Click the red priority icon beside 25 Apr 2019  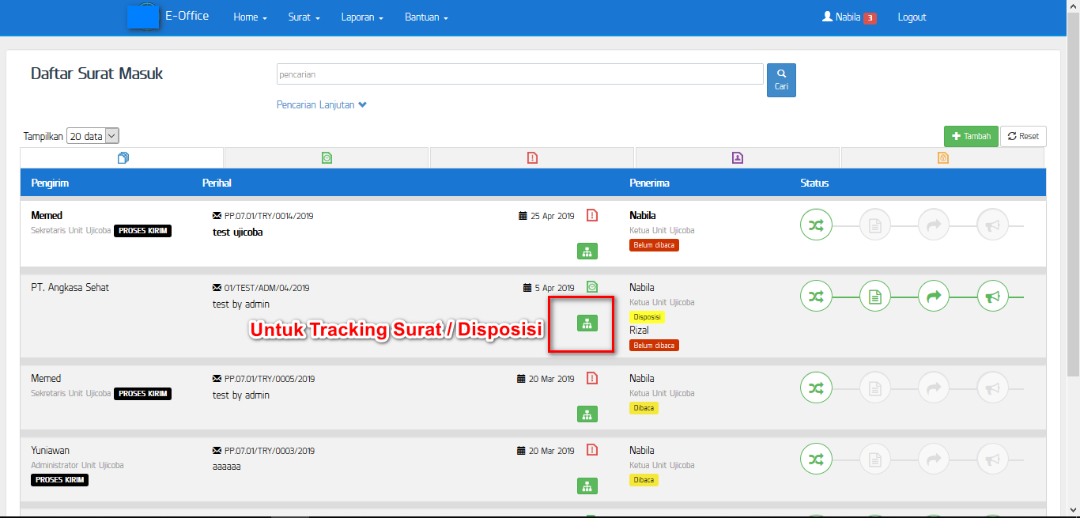[x=592, y=215]
